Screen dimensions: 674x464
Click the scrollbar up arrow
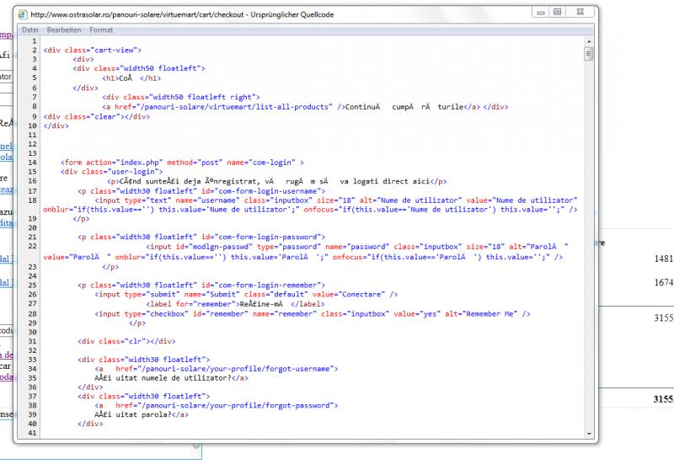point(589,41)
